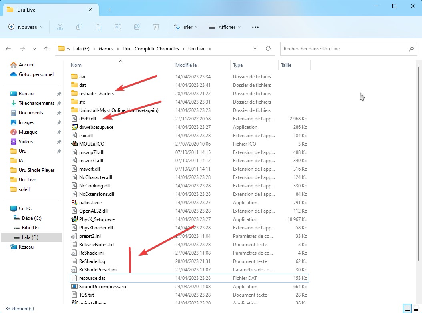422x313 pixels.
Task: Open the Trier sort dropdown
Action: click(185, 27)
